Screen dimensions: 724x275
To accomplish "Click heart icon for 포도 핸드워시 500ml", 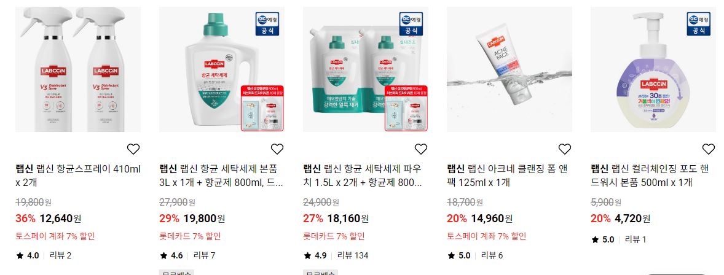I will click(708, 149).
